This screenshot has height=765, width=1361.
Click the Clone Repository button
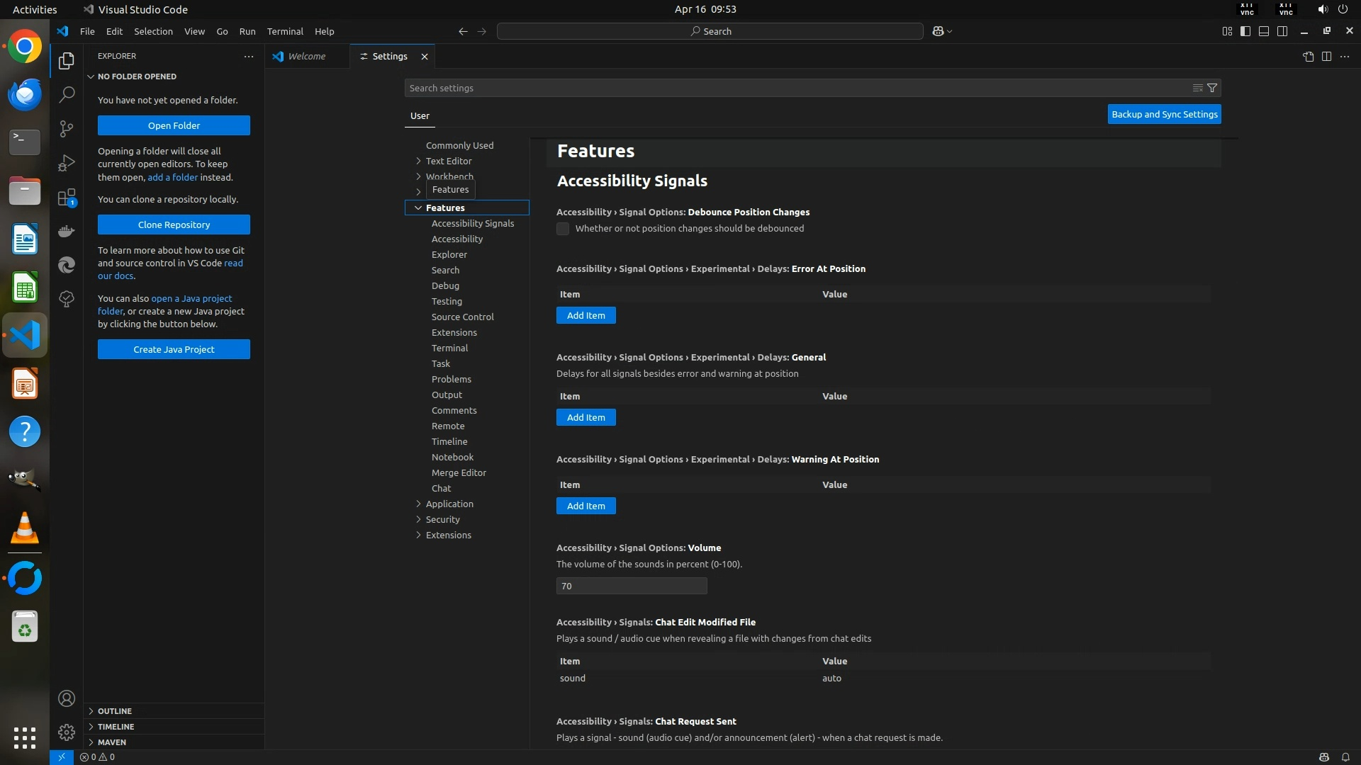click(174, 225)
